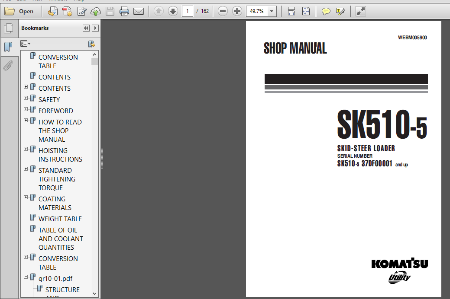Select the first CONTENTS bookmark without expander
The width and height of the screenshot is (450, 299).
coord(54,77)
